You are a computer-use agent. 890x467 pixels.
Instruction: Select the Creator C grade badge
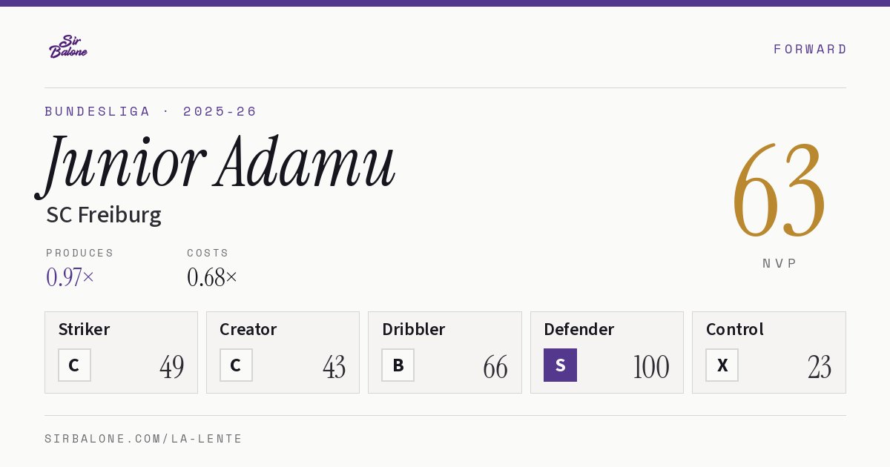click(236, 365)
